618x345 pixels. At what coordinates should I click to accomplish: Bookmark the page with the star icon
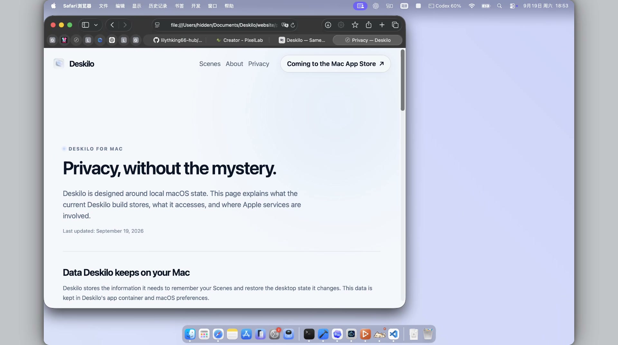(x=355, y=25)
